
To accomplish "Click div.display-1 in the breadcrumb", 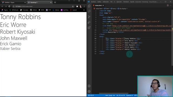I will click(123, 9).
